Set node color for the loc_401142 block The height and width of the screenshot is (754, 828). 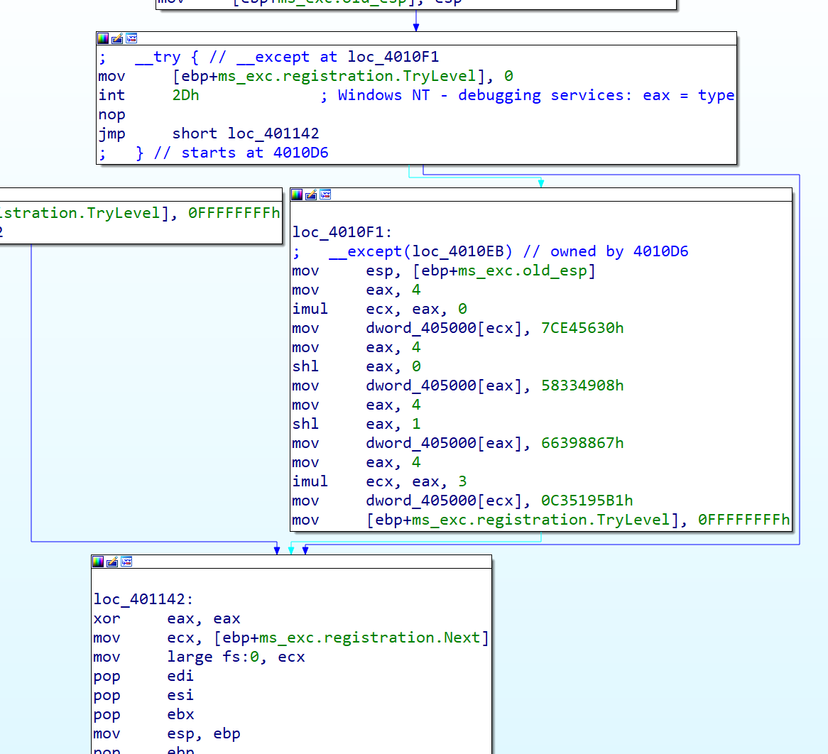[x=98, y=562]
